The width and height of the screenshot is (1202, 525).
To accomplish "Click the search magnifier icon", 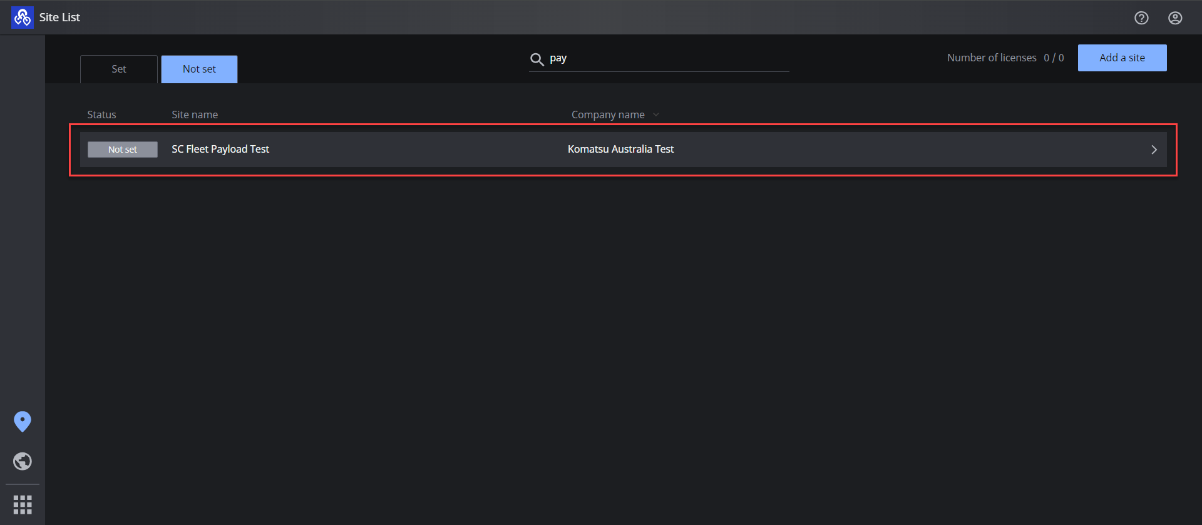I will click(537, 59).
